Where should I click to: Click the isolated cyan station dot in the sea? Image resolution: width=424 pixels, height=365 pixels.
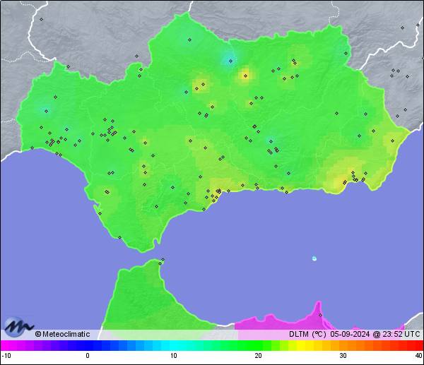314,258
